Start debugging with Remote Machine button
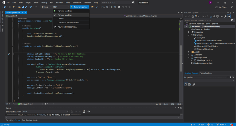This screenshot has width=236, height=126. pyautogui.click(x=79, y=7)
